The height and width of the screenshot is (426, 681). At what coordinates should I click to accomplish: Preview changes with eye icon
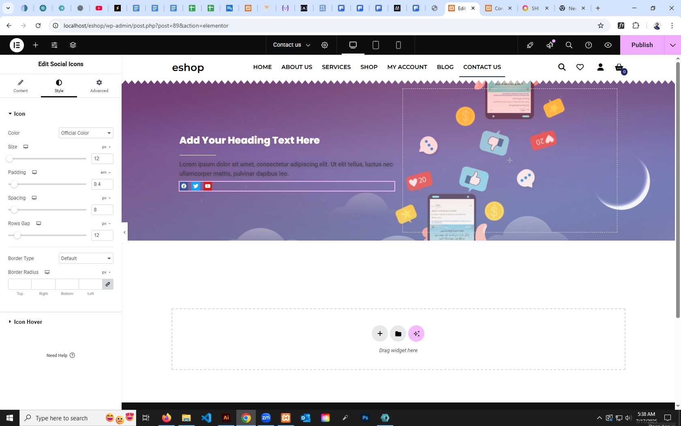[x=608, y=45]
